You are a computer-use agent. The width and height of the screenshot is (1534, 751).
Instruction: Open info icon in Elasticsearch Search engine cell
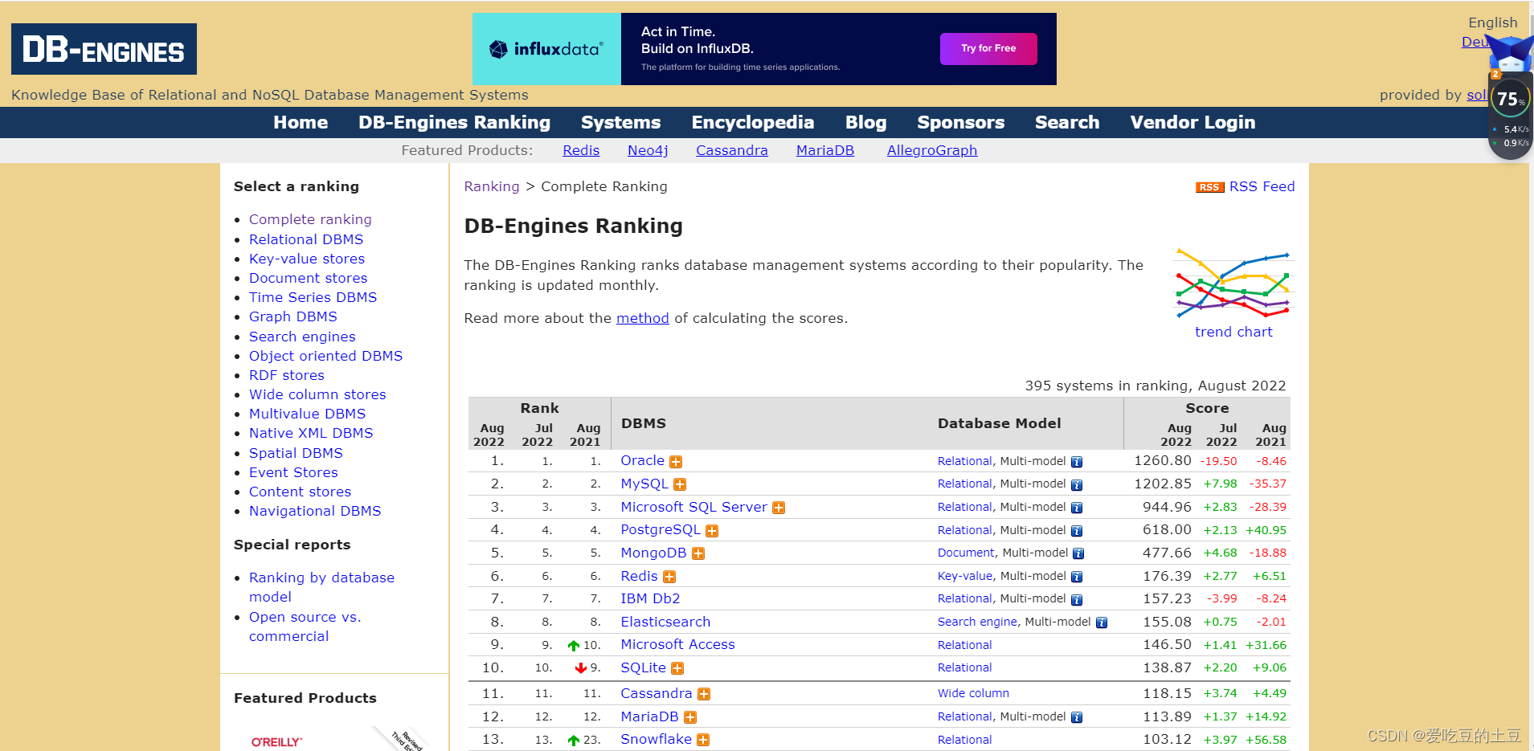coord(1102,622)
